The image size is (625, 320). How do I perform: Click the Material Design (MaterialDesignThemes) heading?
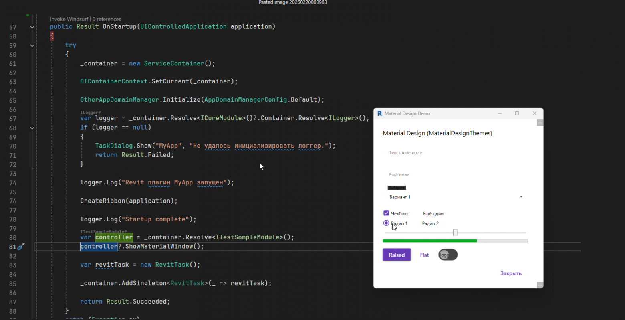click(437, 133)
